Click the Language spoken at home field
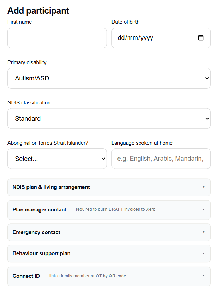 (x=161, y=159)
